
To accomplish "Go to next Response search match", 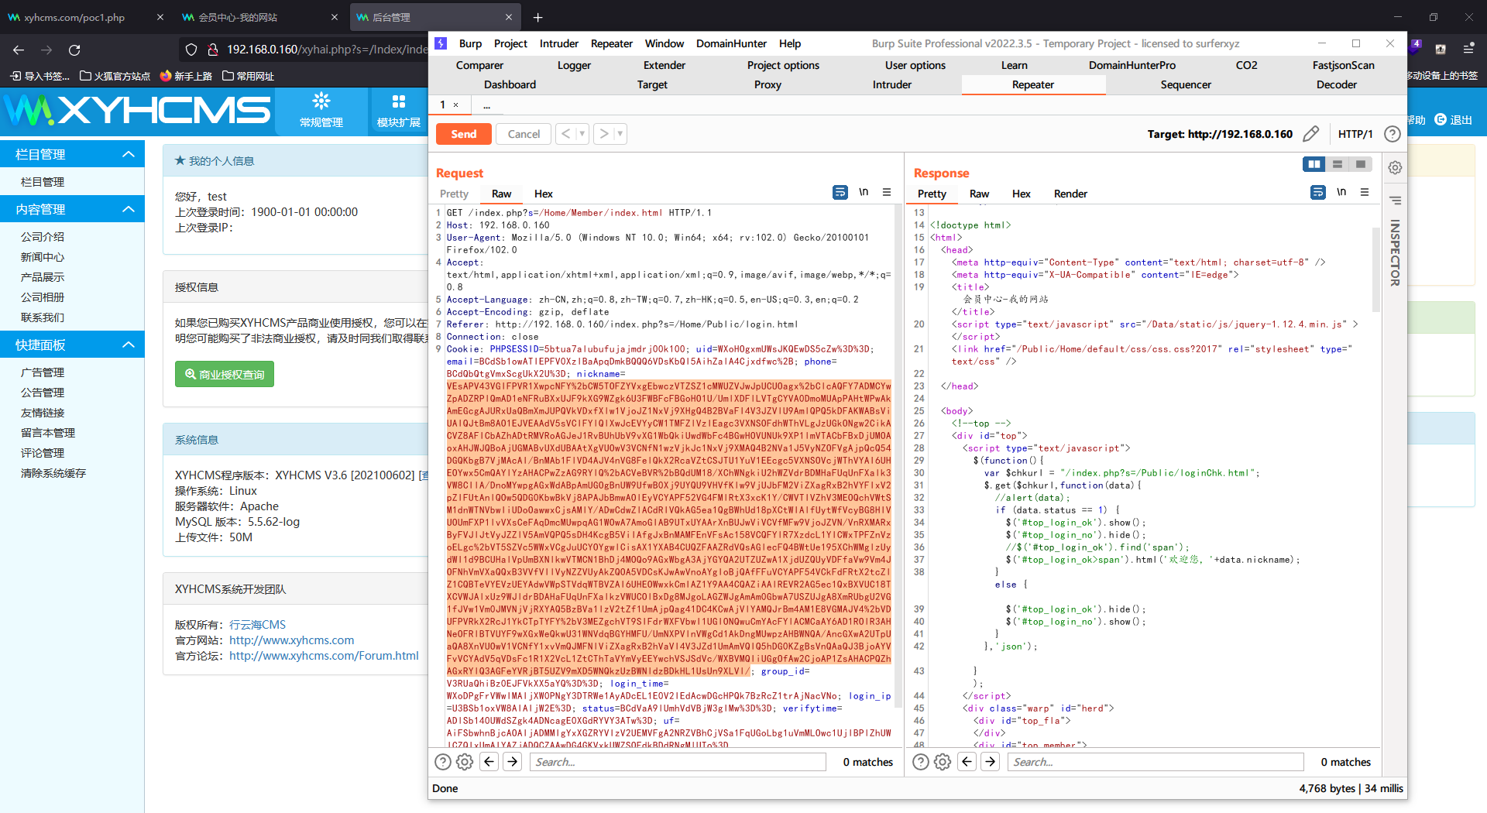I will tap(991, 762).
